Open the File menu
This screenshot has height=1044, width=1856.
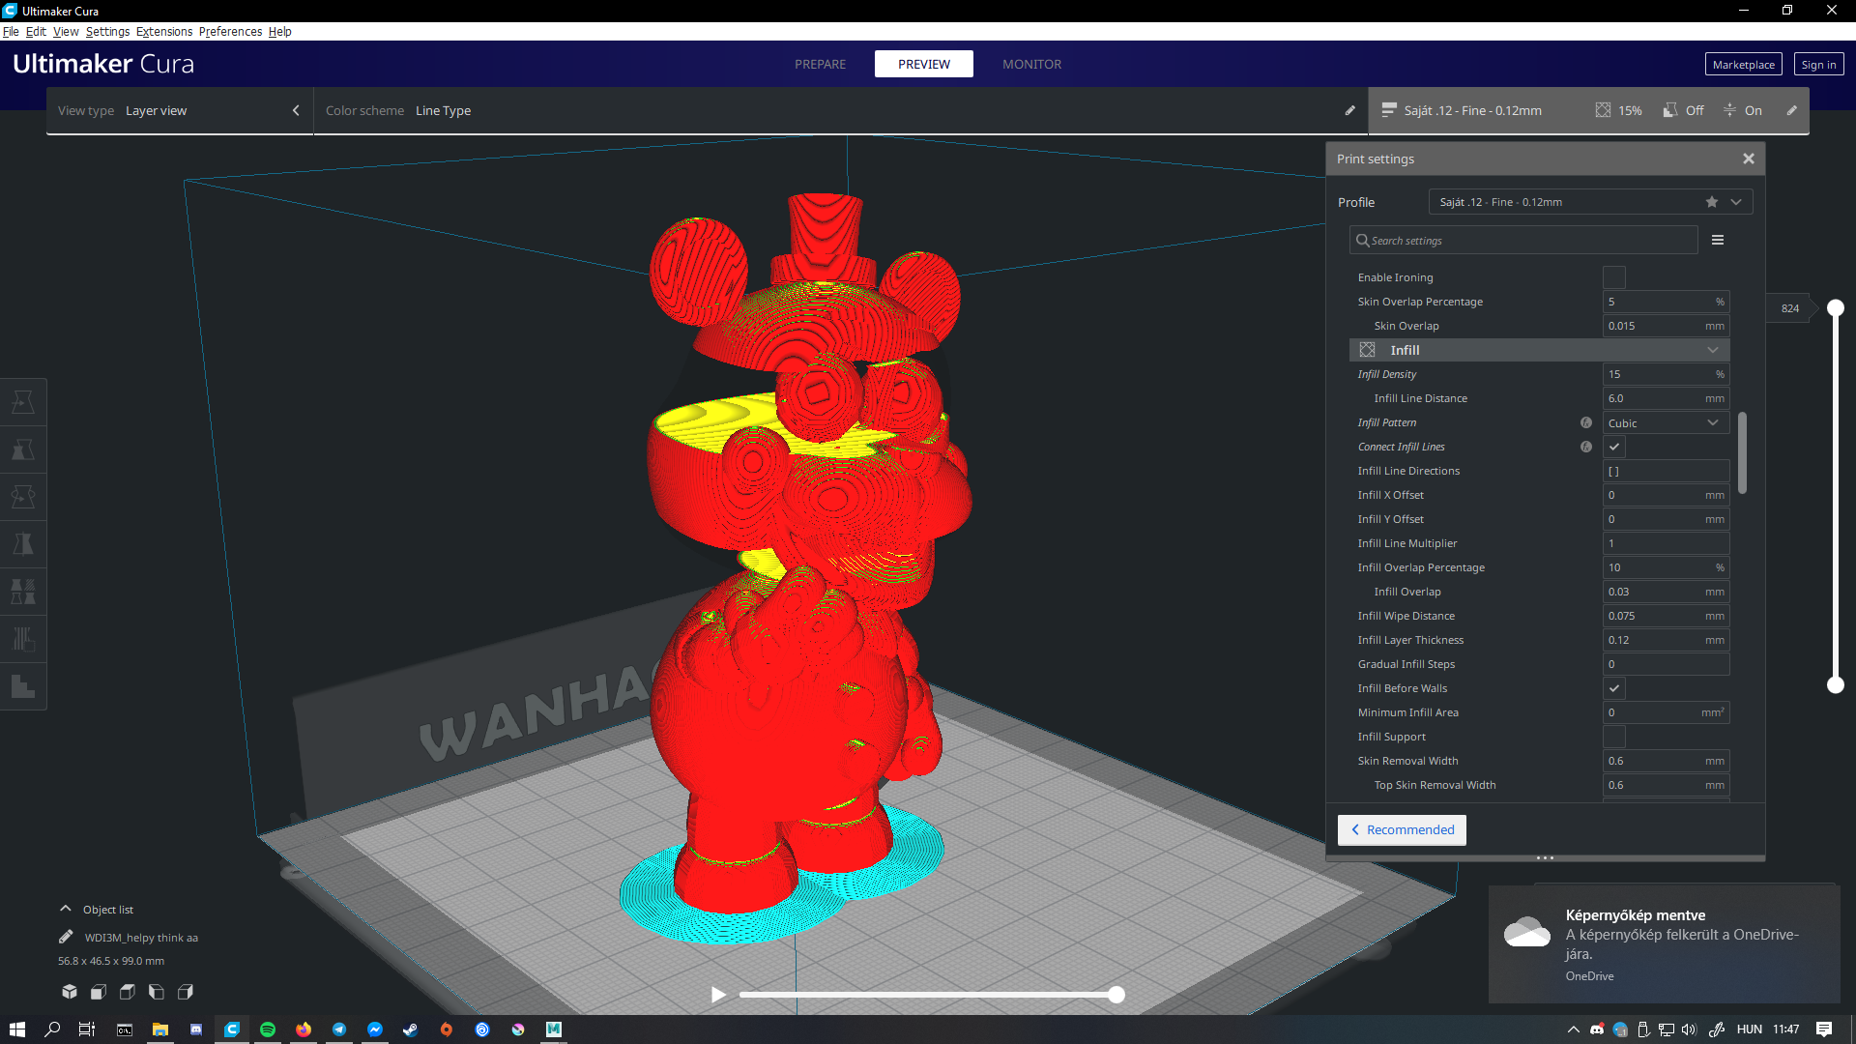tap(11, 31)
